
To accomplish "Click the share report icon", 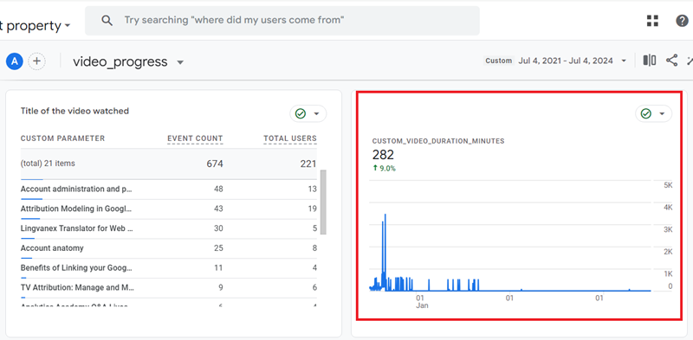I will tap(672, 61).
